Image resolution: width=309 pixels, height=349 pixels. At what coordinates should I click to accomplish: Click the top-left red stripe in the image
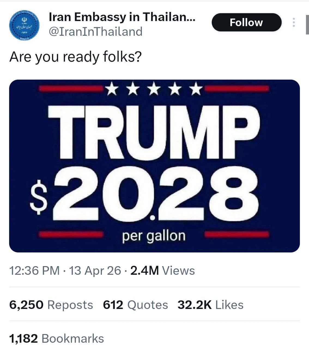(x=70, y=88)
